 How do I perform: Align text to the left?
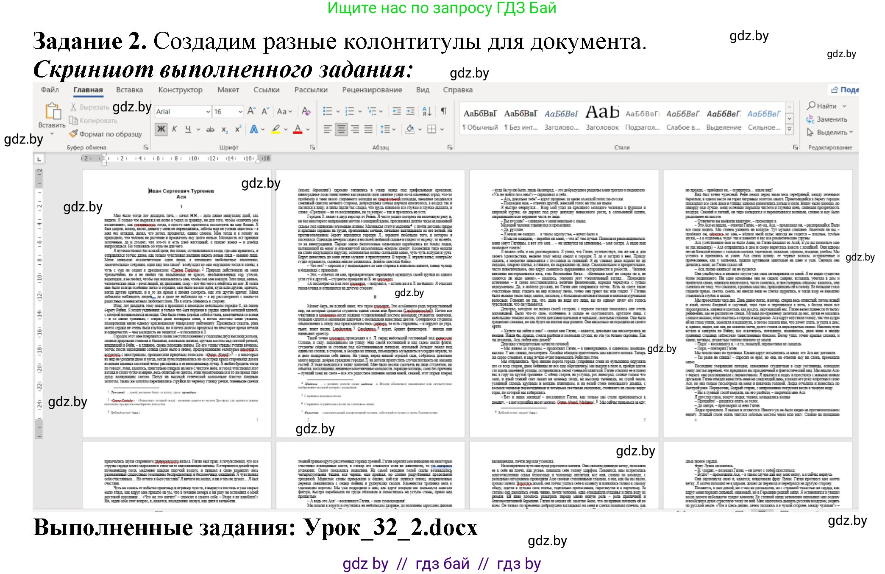[327, 129]
